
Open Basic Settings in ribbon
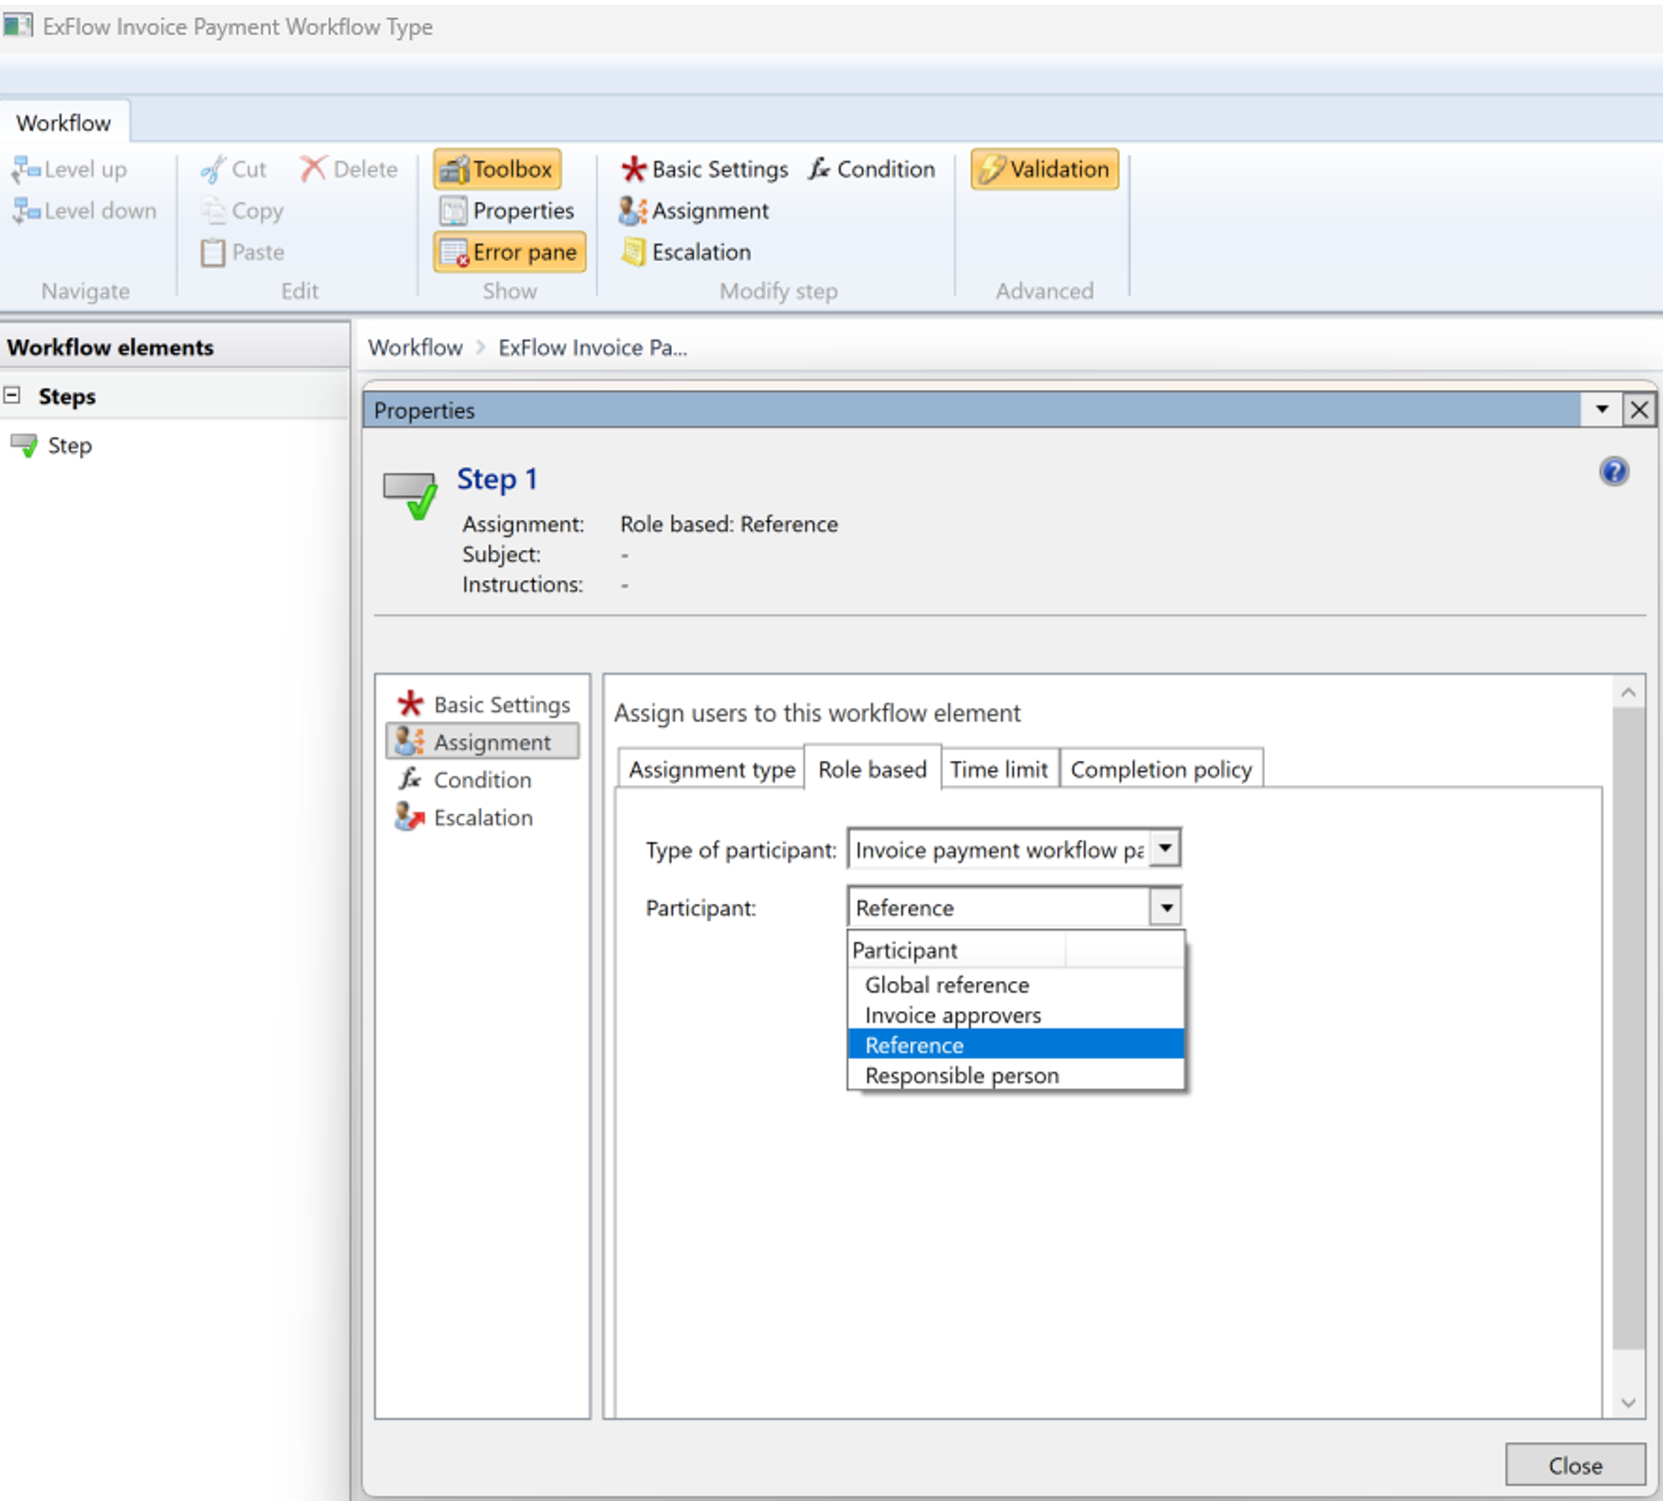point(705,169)
